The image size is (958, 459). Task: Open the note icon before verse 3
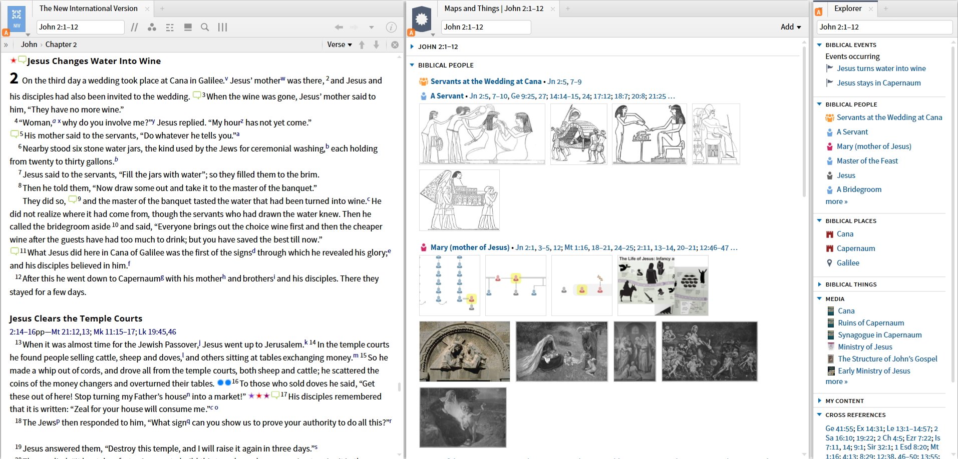(197, 95)
